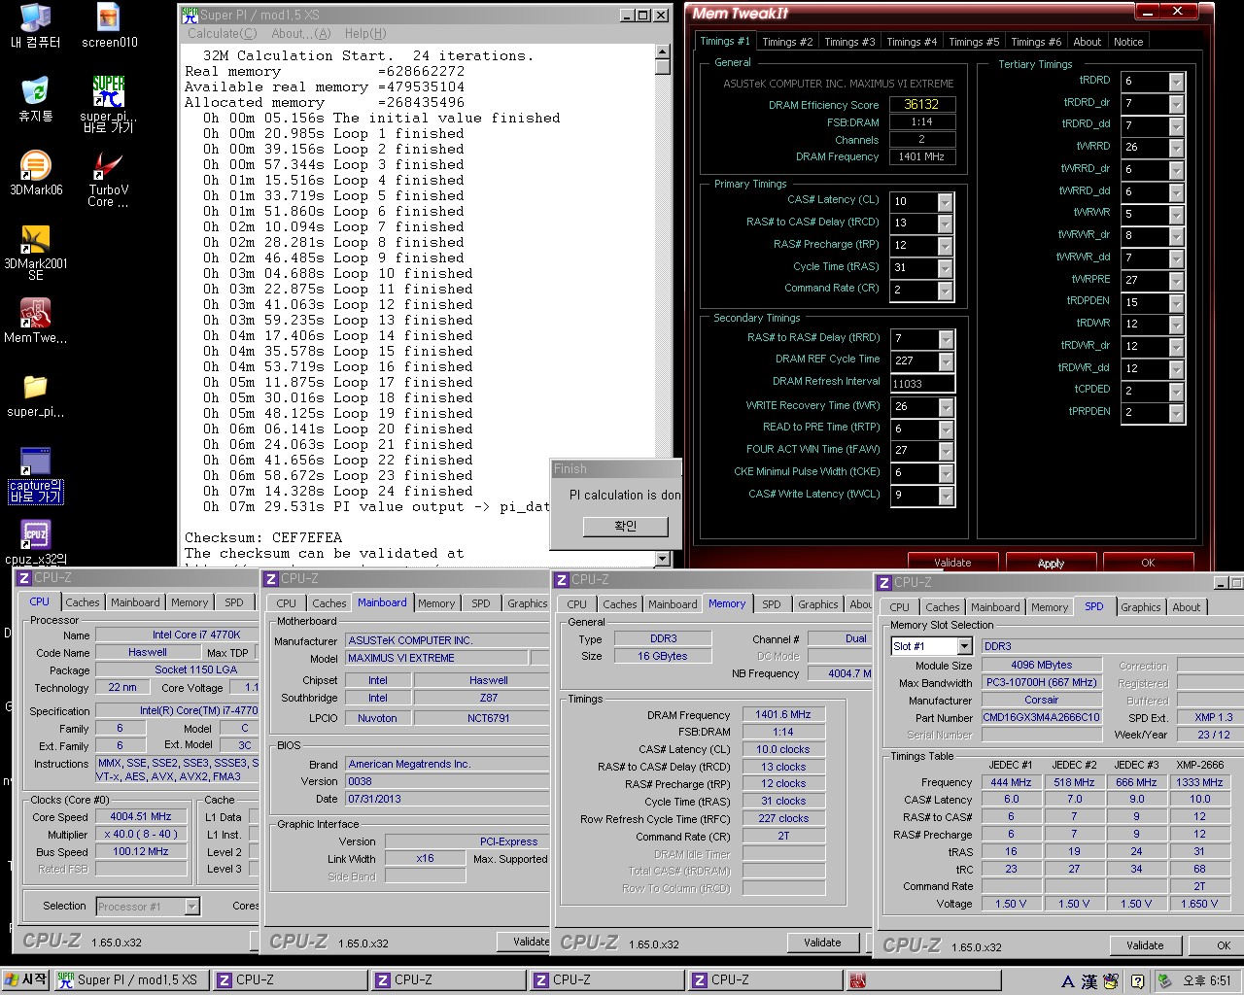Open the Caches tab in CPU-Z CPU window

point(83,602)
